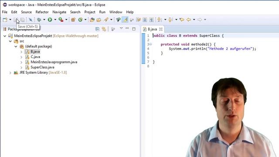Click the Next Annotation down-arrow icon
Viewport: 279px width, 157px height.
pos(159,20)
